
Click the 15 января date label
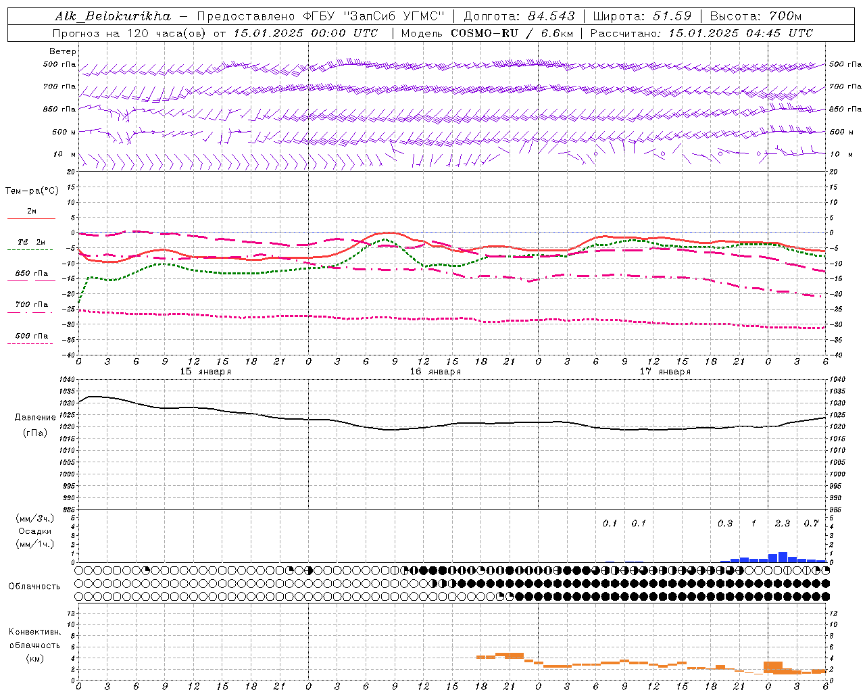[205, 372]
